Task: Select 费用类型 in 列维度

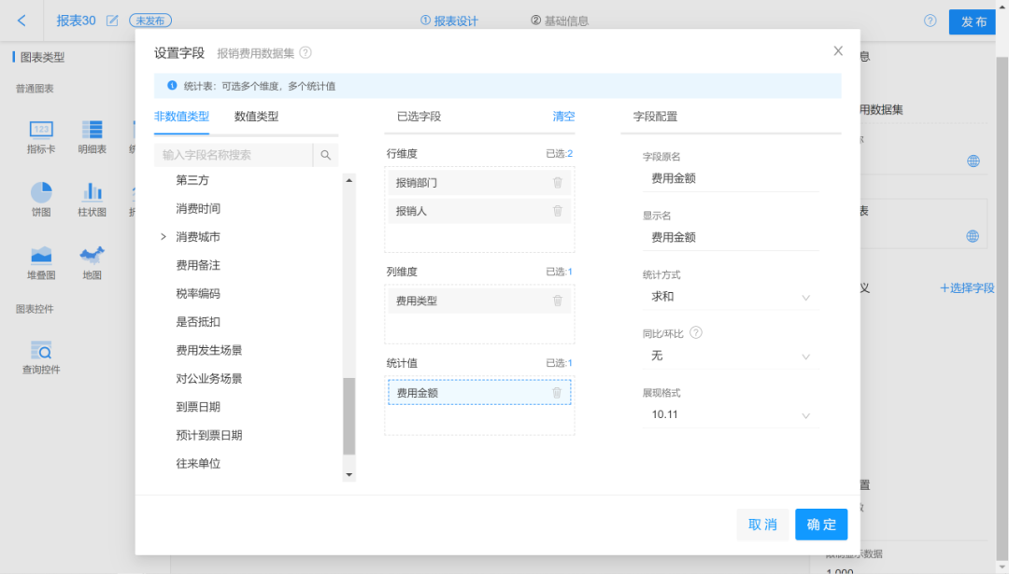Action: pos(479,301)
